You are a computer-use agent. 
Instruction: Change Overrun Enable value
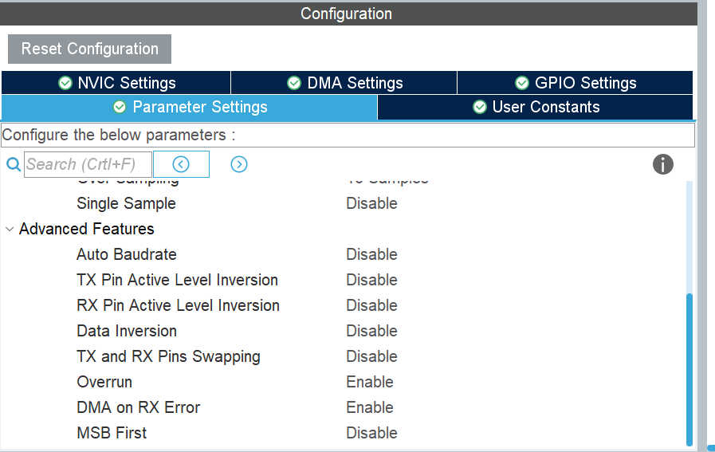[x=370, y=382]
